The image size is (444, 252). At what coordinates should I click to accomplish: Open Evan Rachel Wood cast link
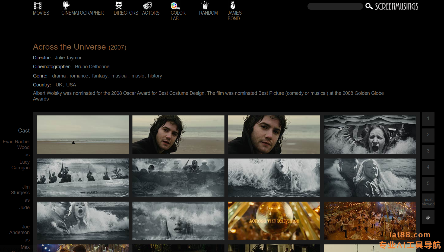point(16,144)
